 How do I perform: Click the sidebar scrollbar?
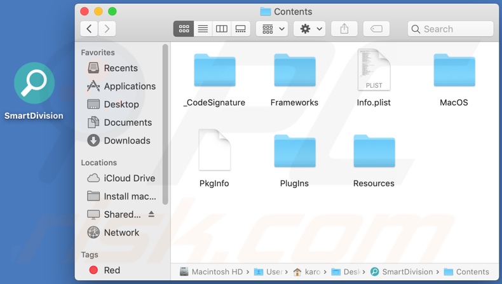[x=165, y=125]
